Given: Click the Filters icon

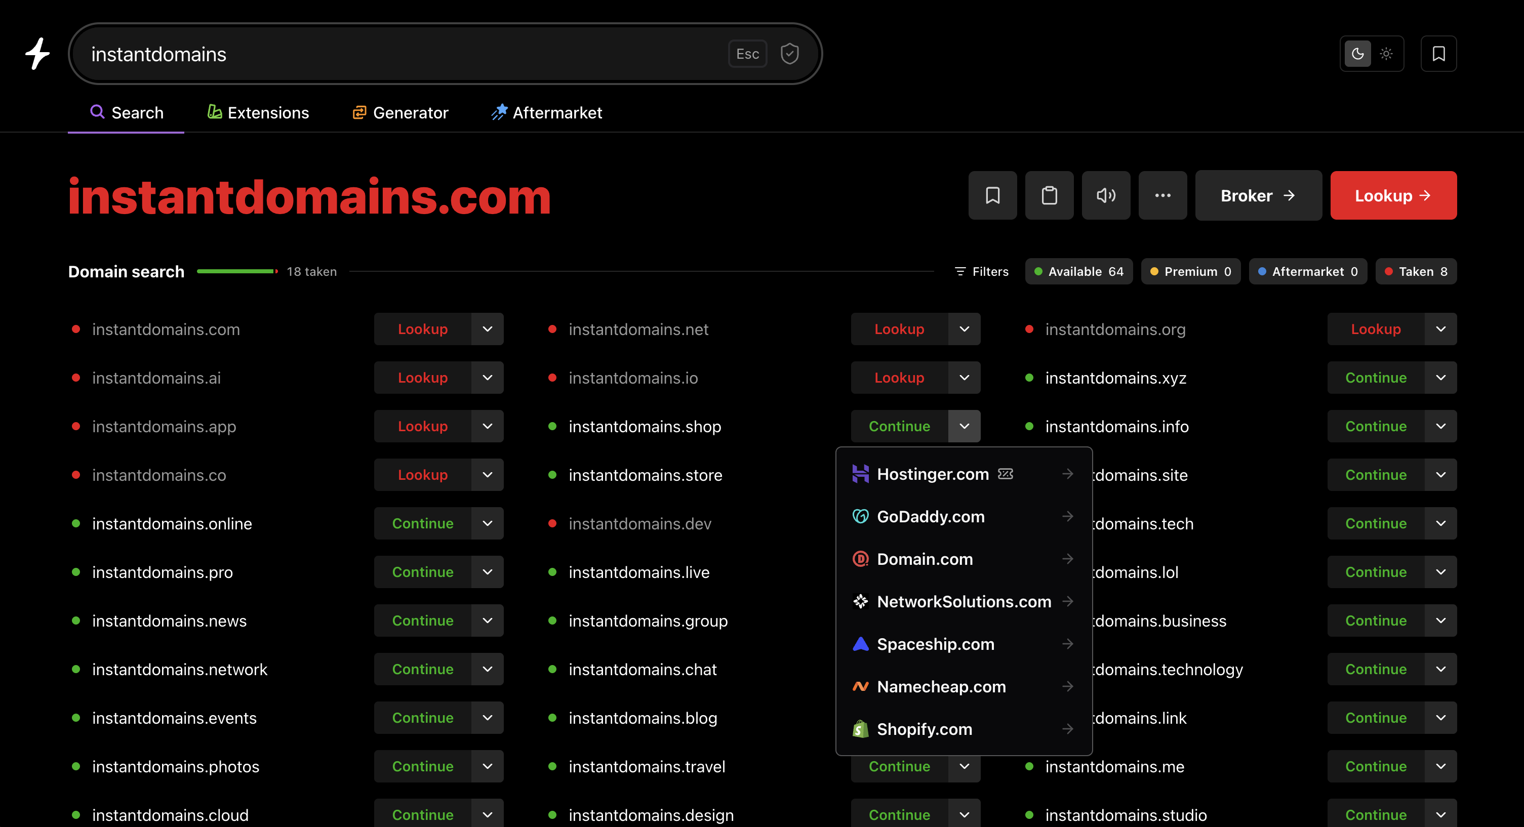Looking at the screenshot, I should click(959, 271).
